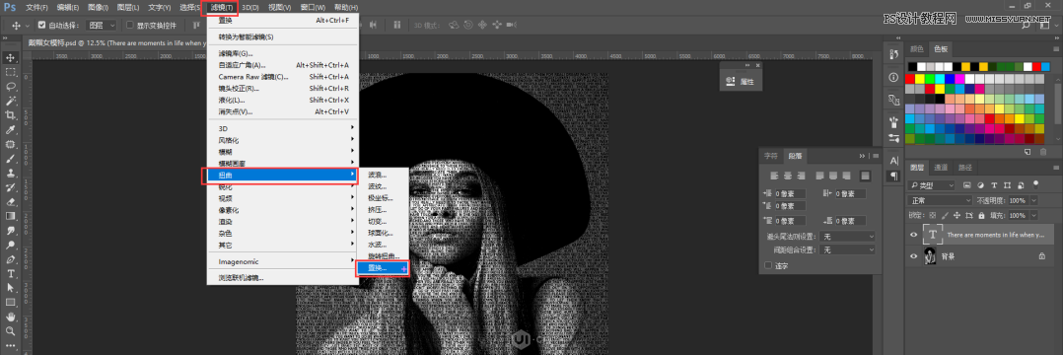Image resolution: width=1063 pixels, height=355 pixels.
Task: Choose 极坐标... in distort submenu
Action: [x=381, y=198]
